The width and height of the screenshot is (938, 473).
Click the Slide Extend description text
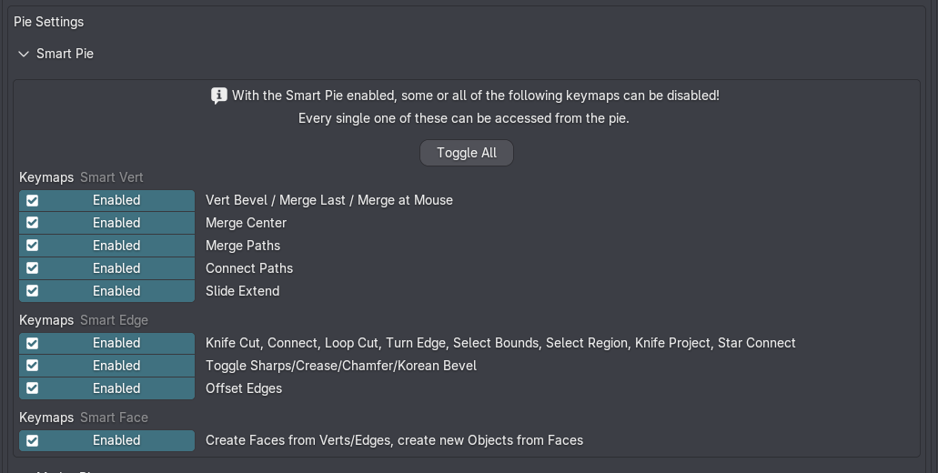[x=242, y=291]
